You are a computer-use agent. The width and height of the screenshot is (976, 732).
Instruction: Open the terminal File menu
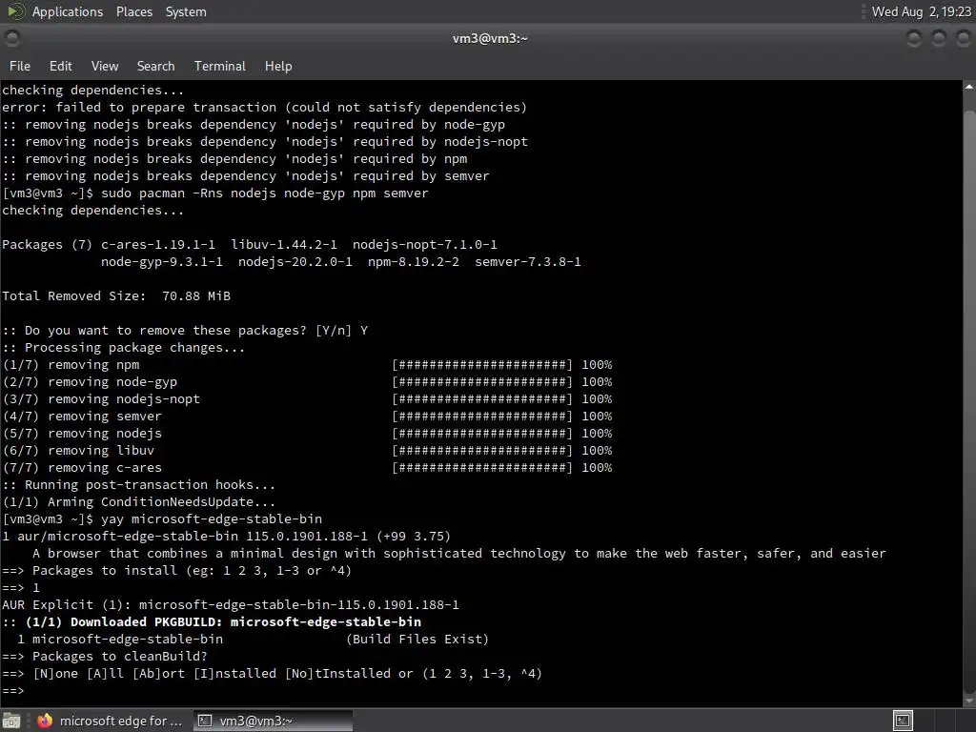click(19, 66)
